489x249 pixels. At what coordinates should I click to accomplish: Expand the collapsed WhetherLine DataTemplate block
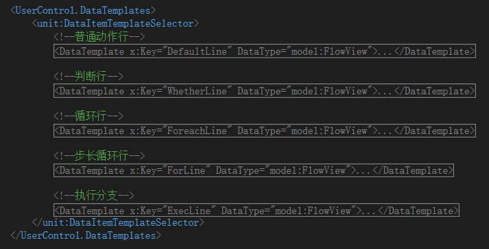pos(265,91)
